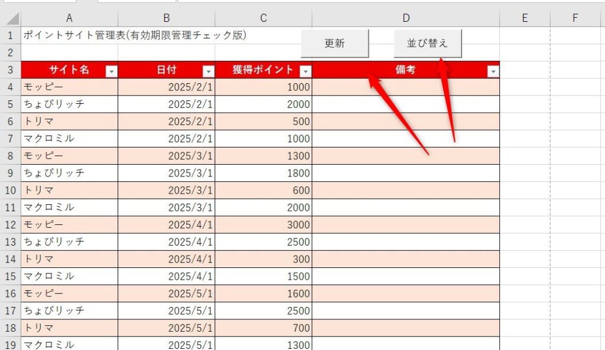Click the 備考 header cell
Image resolution: width=605 pixels, height=350 pixels.
tap(406, 70)
